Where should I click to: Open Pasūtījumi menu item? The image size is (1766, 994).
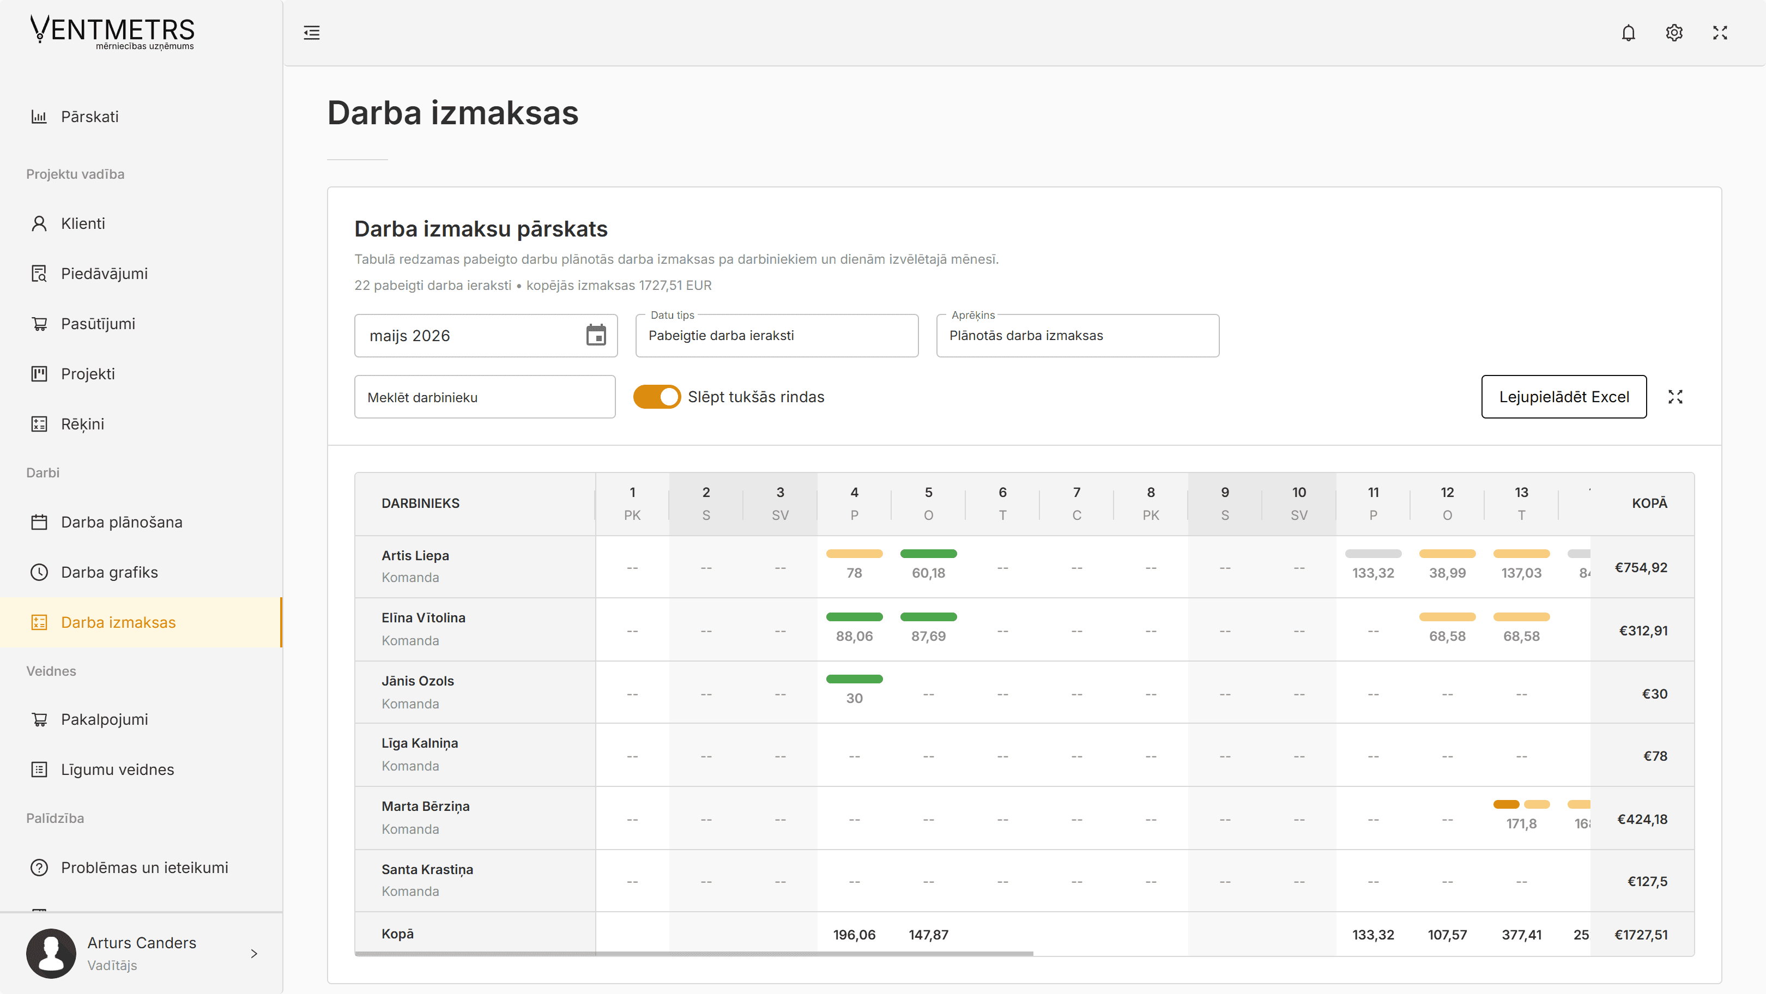coord(141,324)
